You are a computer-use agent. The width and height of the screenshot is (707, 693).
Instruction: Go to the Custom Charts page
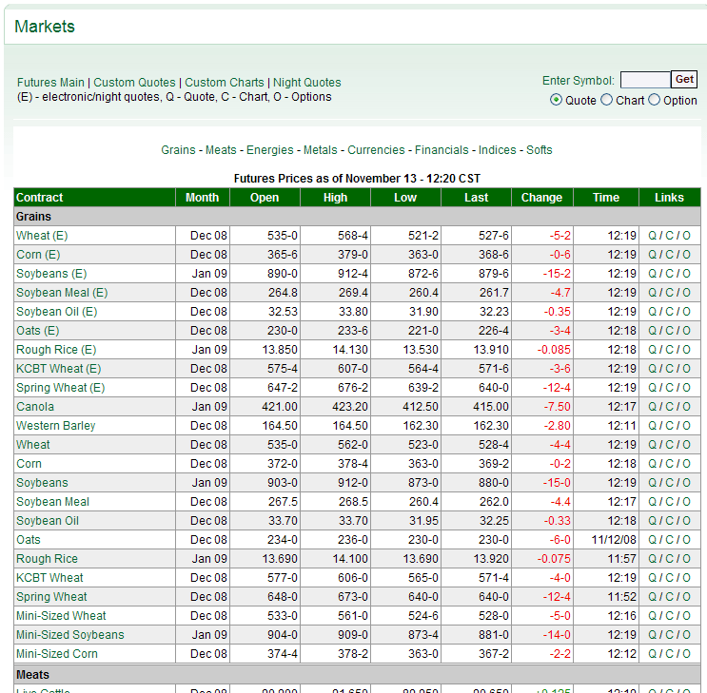(225, 83)
